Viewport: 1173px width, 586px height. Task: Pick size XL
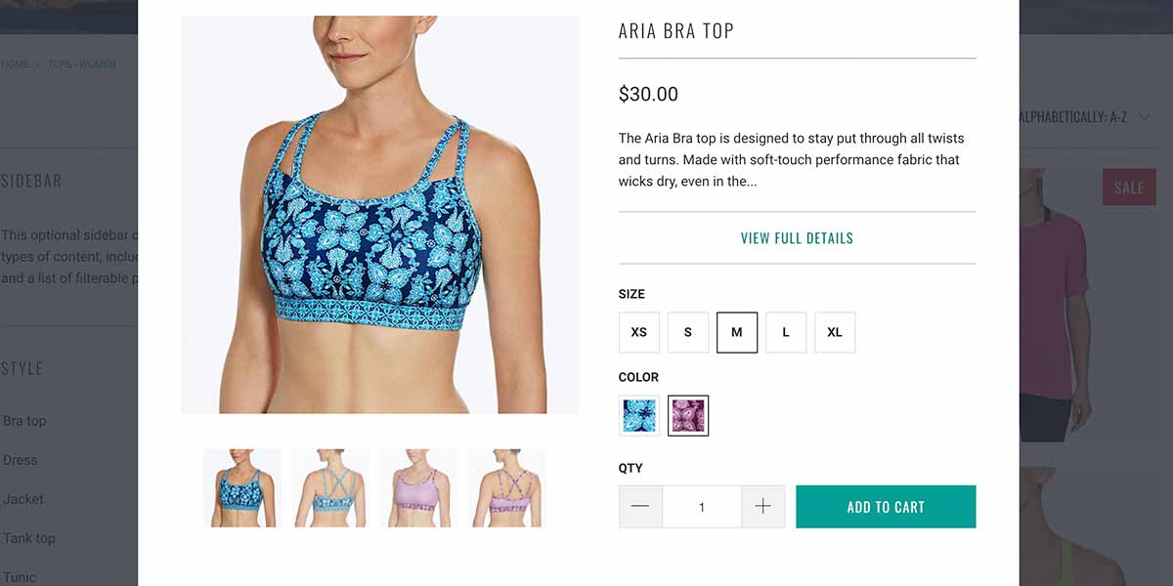(835, 332)
